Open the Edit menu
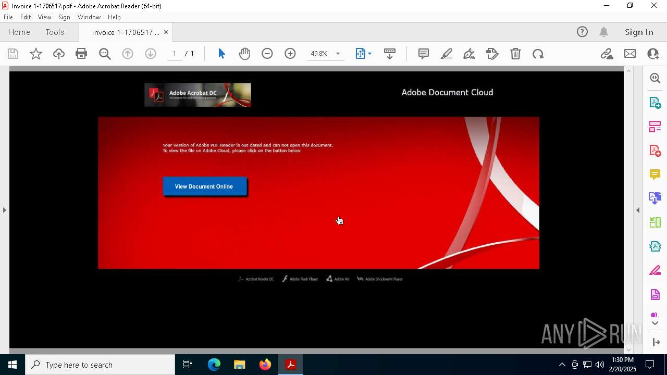This screenshot has height=375, width=667. (26, 17)
